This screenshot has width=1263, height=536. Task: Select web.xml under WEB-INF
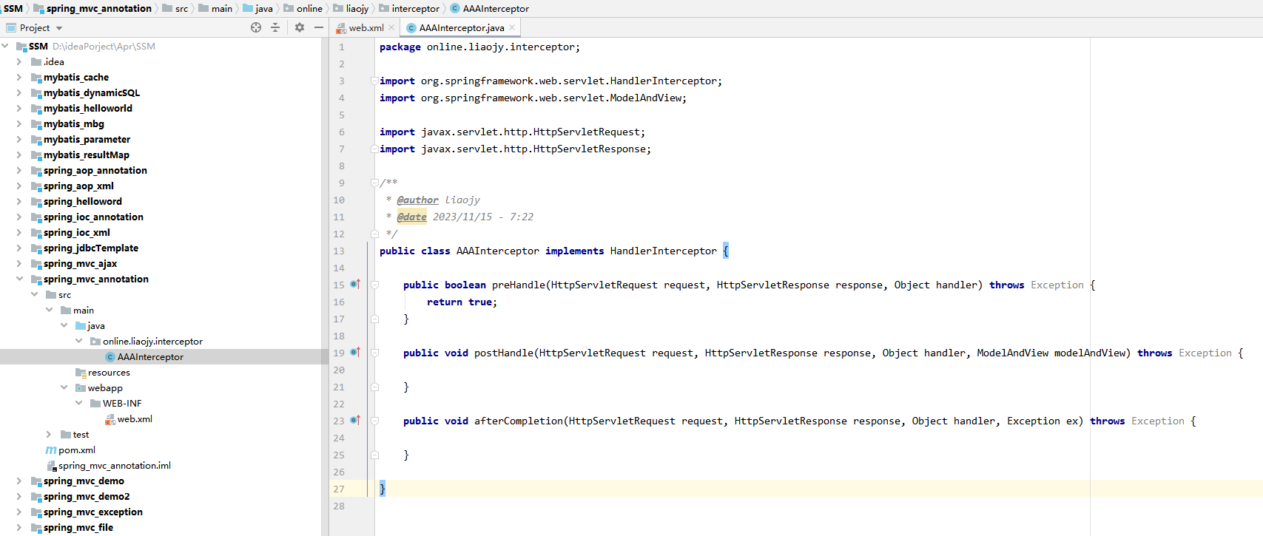[x=135, y=419]
